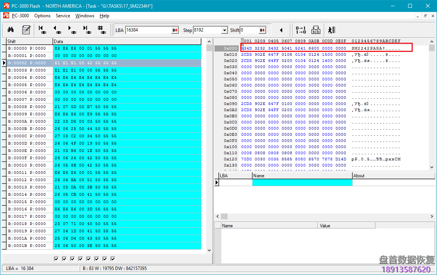437x275 pixels.
Task: Open the LBA field format dropdown
Action: [x=175, y=30]
